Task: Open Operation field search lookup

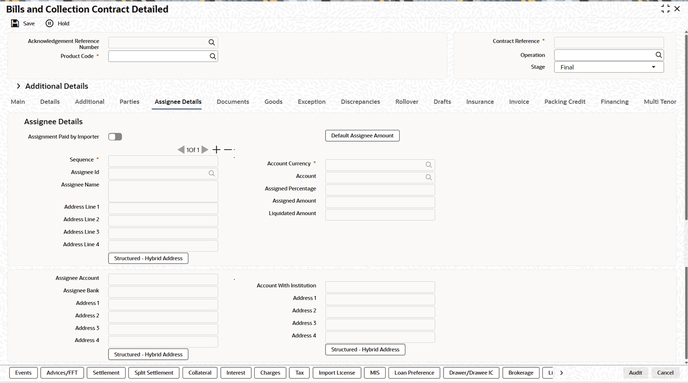Action: pos(658,55)
